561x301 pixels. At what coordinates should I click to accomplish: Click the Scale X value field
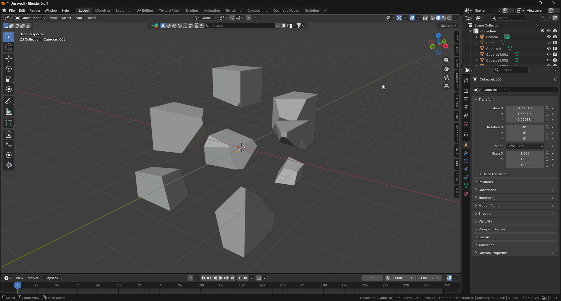click(525, 153)
